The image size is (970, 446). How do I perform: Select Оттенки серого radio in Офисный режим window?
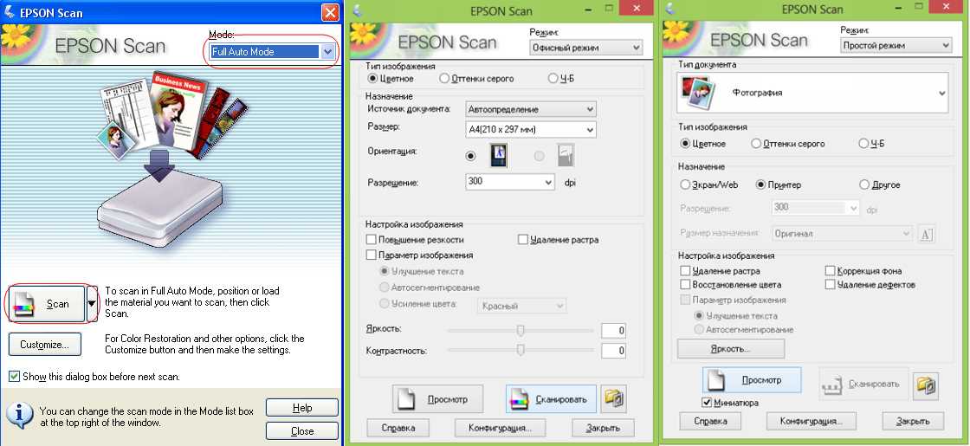tap(444, 79)
